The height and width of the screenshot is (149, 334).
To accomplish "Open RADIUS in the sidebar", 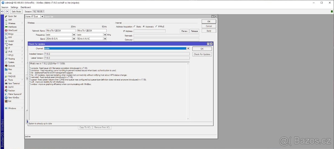I will [x=12, y=76].
